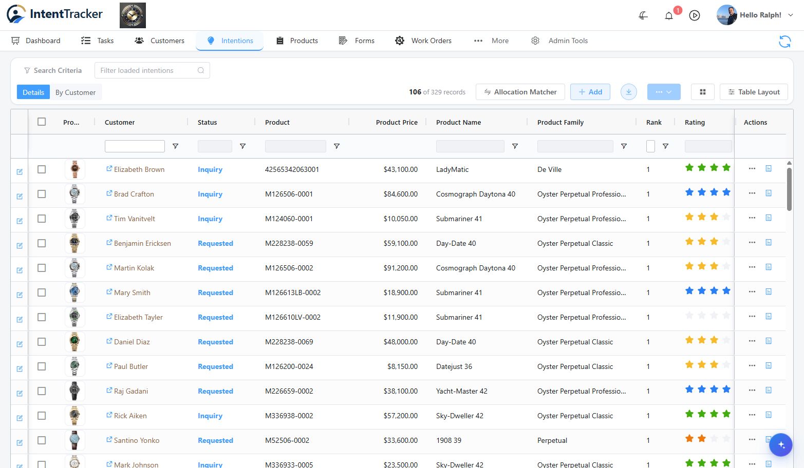
Task: Open document icon for Martin Kolak row
Action: pos(769,267)
